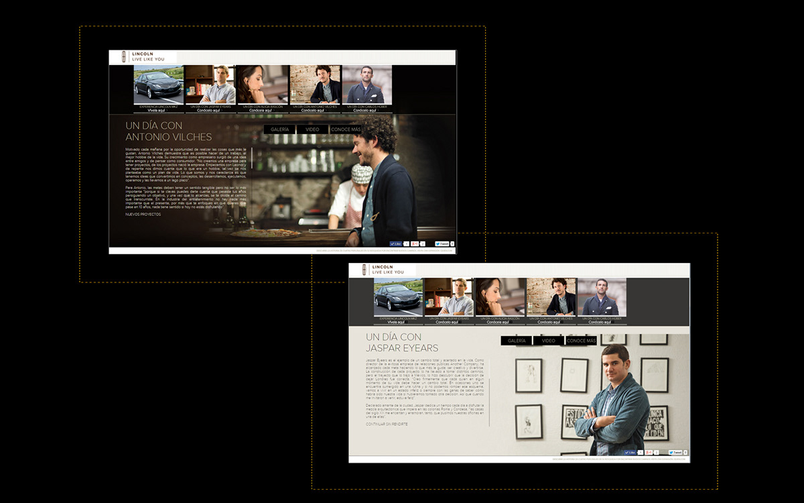Open "Continuar sin rendirte" link under Jaspar text
Screen dimensions: 804x503
coord(387,425)
